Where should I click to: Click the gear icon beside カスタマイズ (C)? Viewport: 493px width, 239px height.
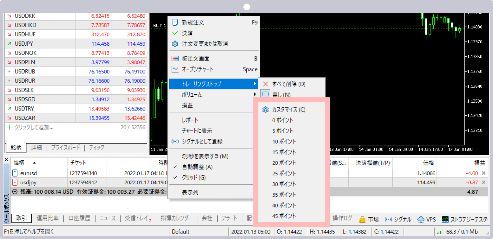266,110
